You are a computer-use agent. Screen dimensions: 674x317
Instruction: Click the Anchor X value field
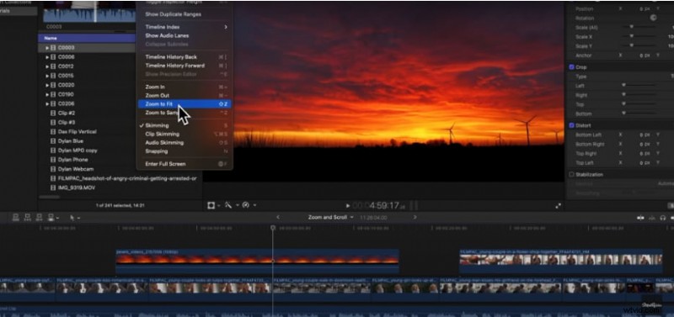pyautogui.click(x=645, y=55)
